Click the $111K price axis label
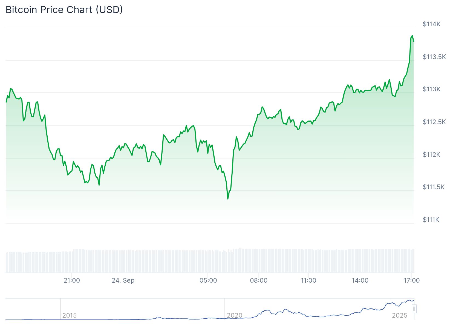 pyautogui.click(x=431, y=220)
